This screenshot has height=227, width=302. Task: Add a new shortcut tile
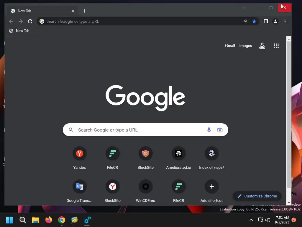211,191
